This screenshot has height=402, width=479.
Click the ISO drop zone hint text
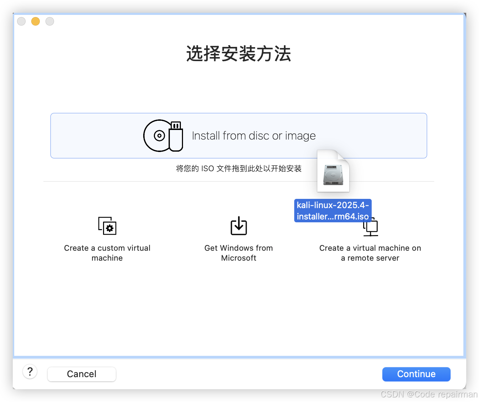(238, 168)
